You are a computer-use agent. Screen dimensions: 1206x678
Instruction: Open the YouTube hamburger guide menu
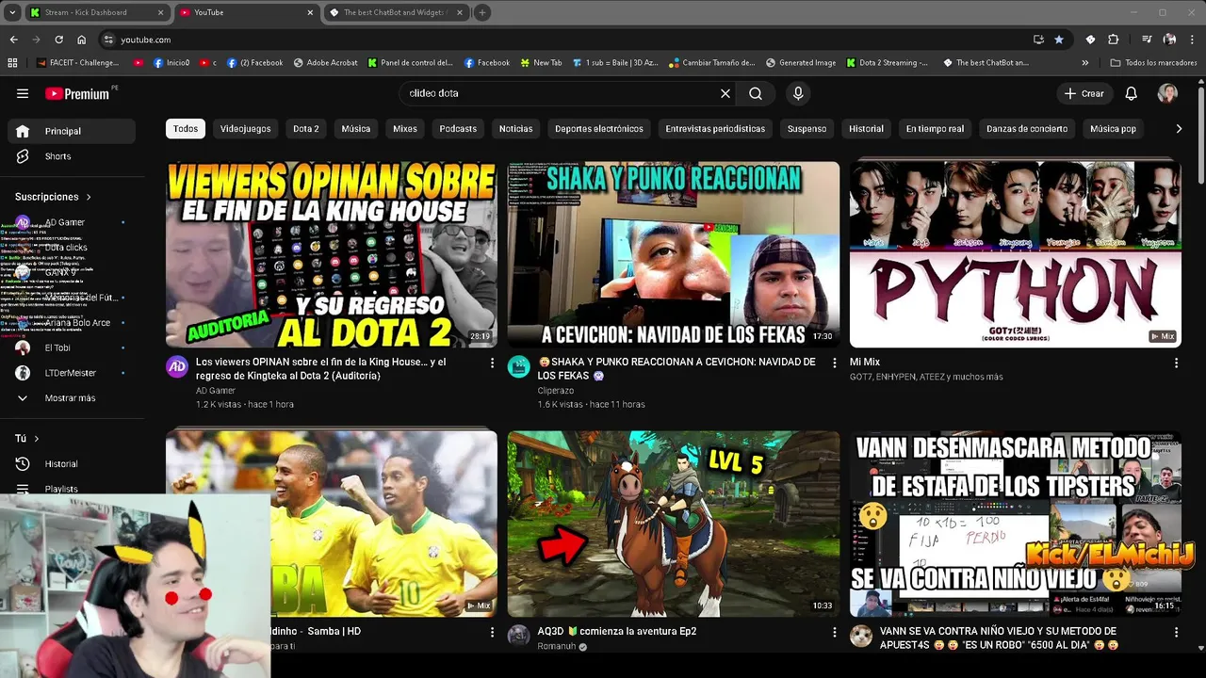(x=23, y=93)
